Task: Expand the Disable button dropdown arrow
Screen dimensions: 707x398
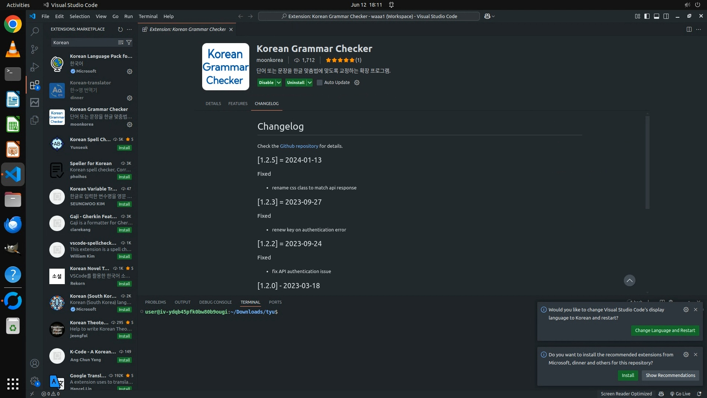Action: click(279, 83)
